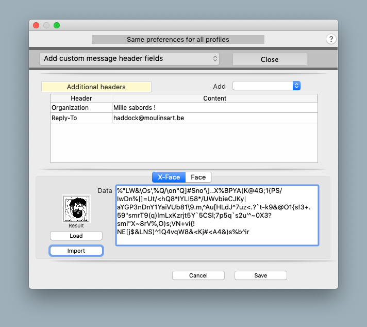Viewport: 367px width, 327px height.
Task: Click the Load button
Action: [76, 236]
